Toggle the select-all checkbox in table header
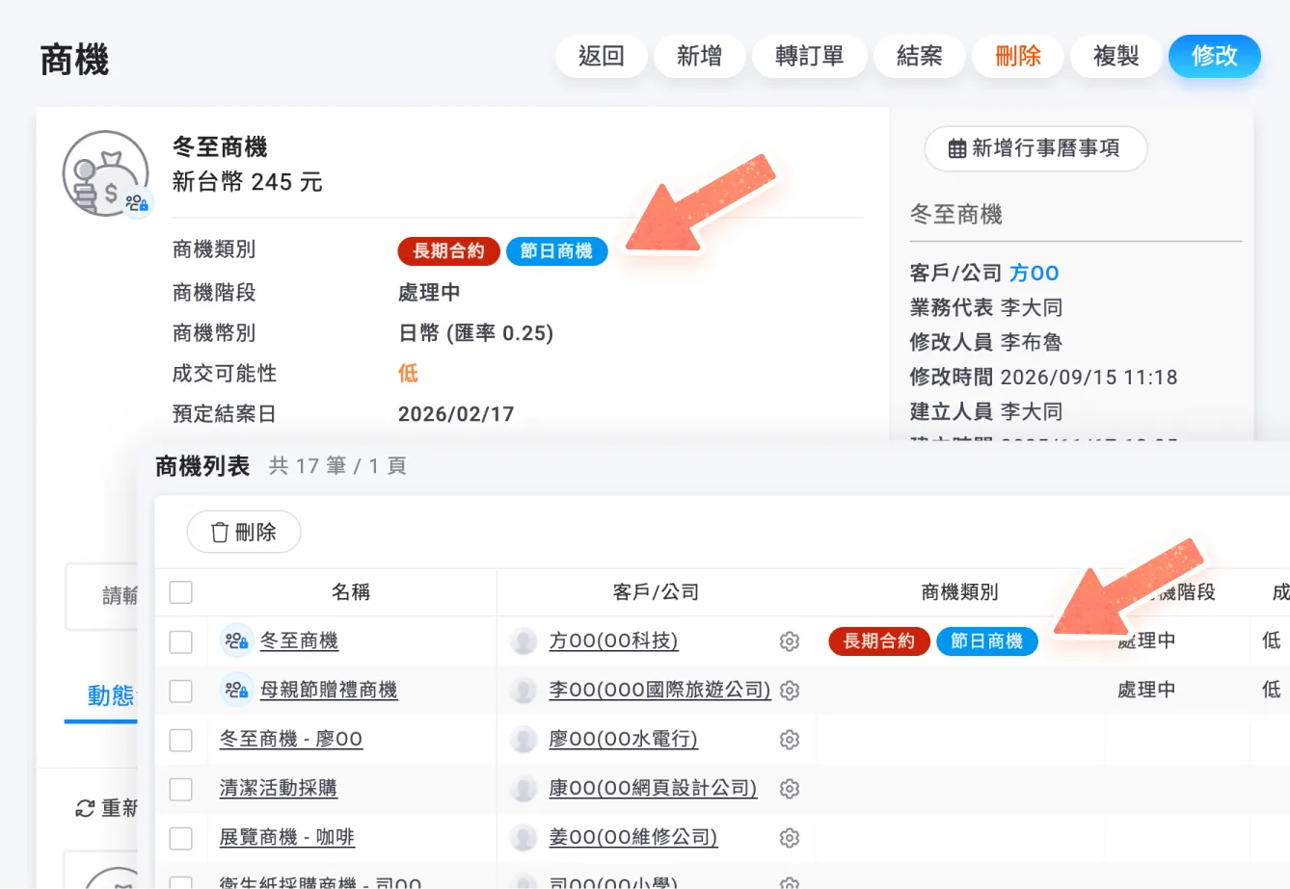 (x=181, y=591)
